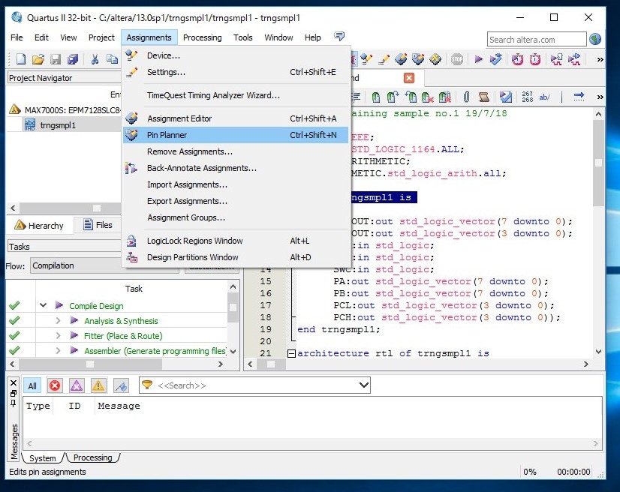
Task: Choose Settings... in the Assignments menu
Action: [236, 72]
